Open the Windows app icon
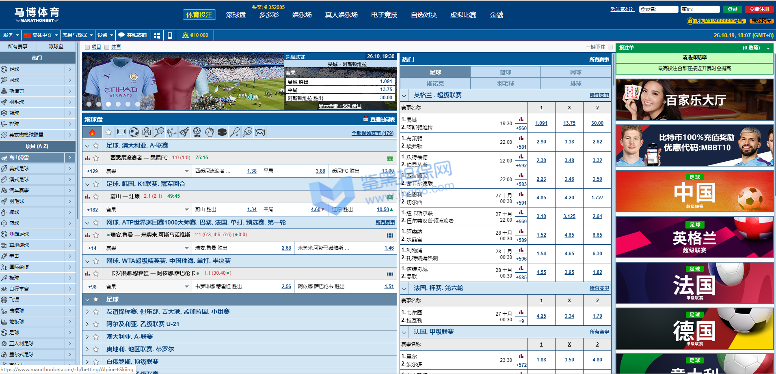Screen dimensions: 776x374 pyautogui.click(x=157, y=35)
